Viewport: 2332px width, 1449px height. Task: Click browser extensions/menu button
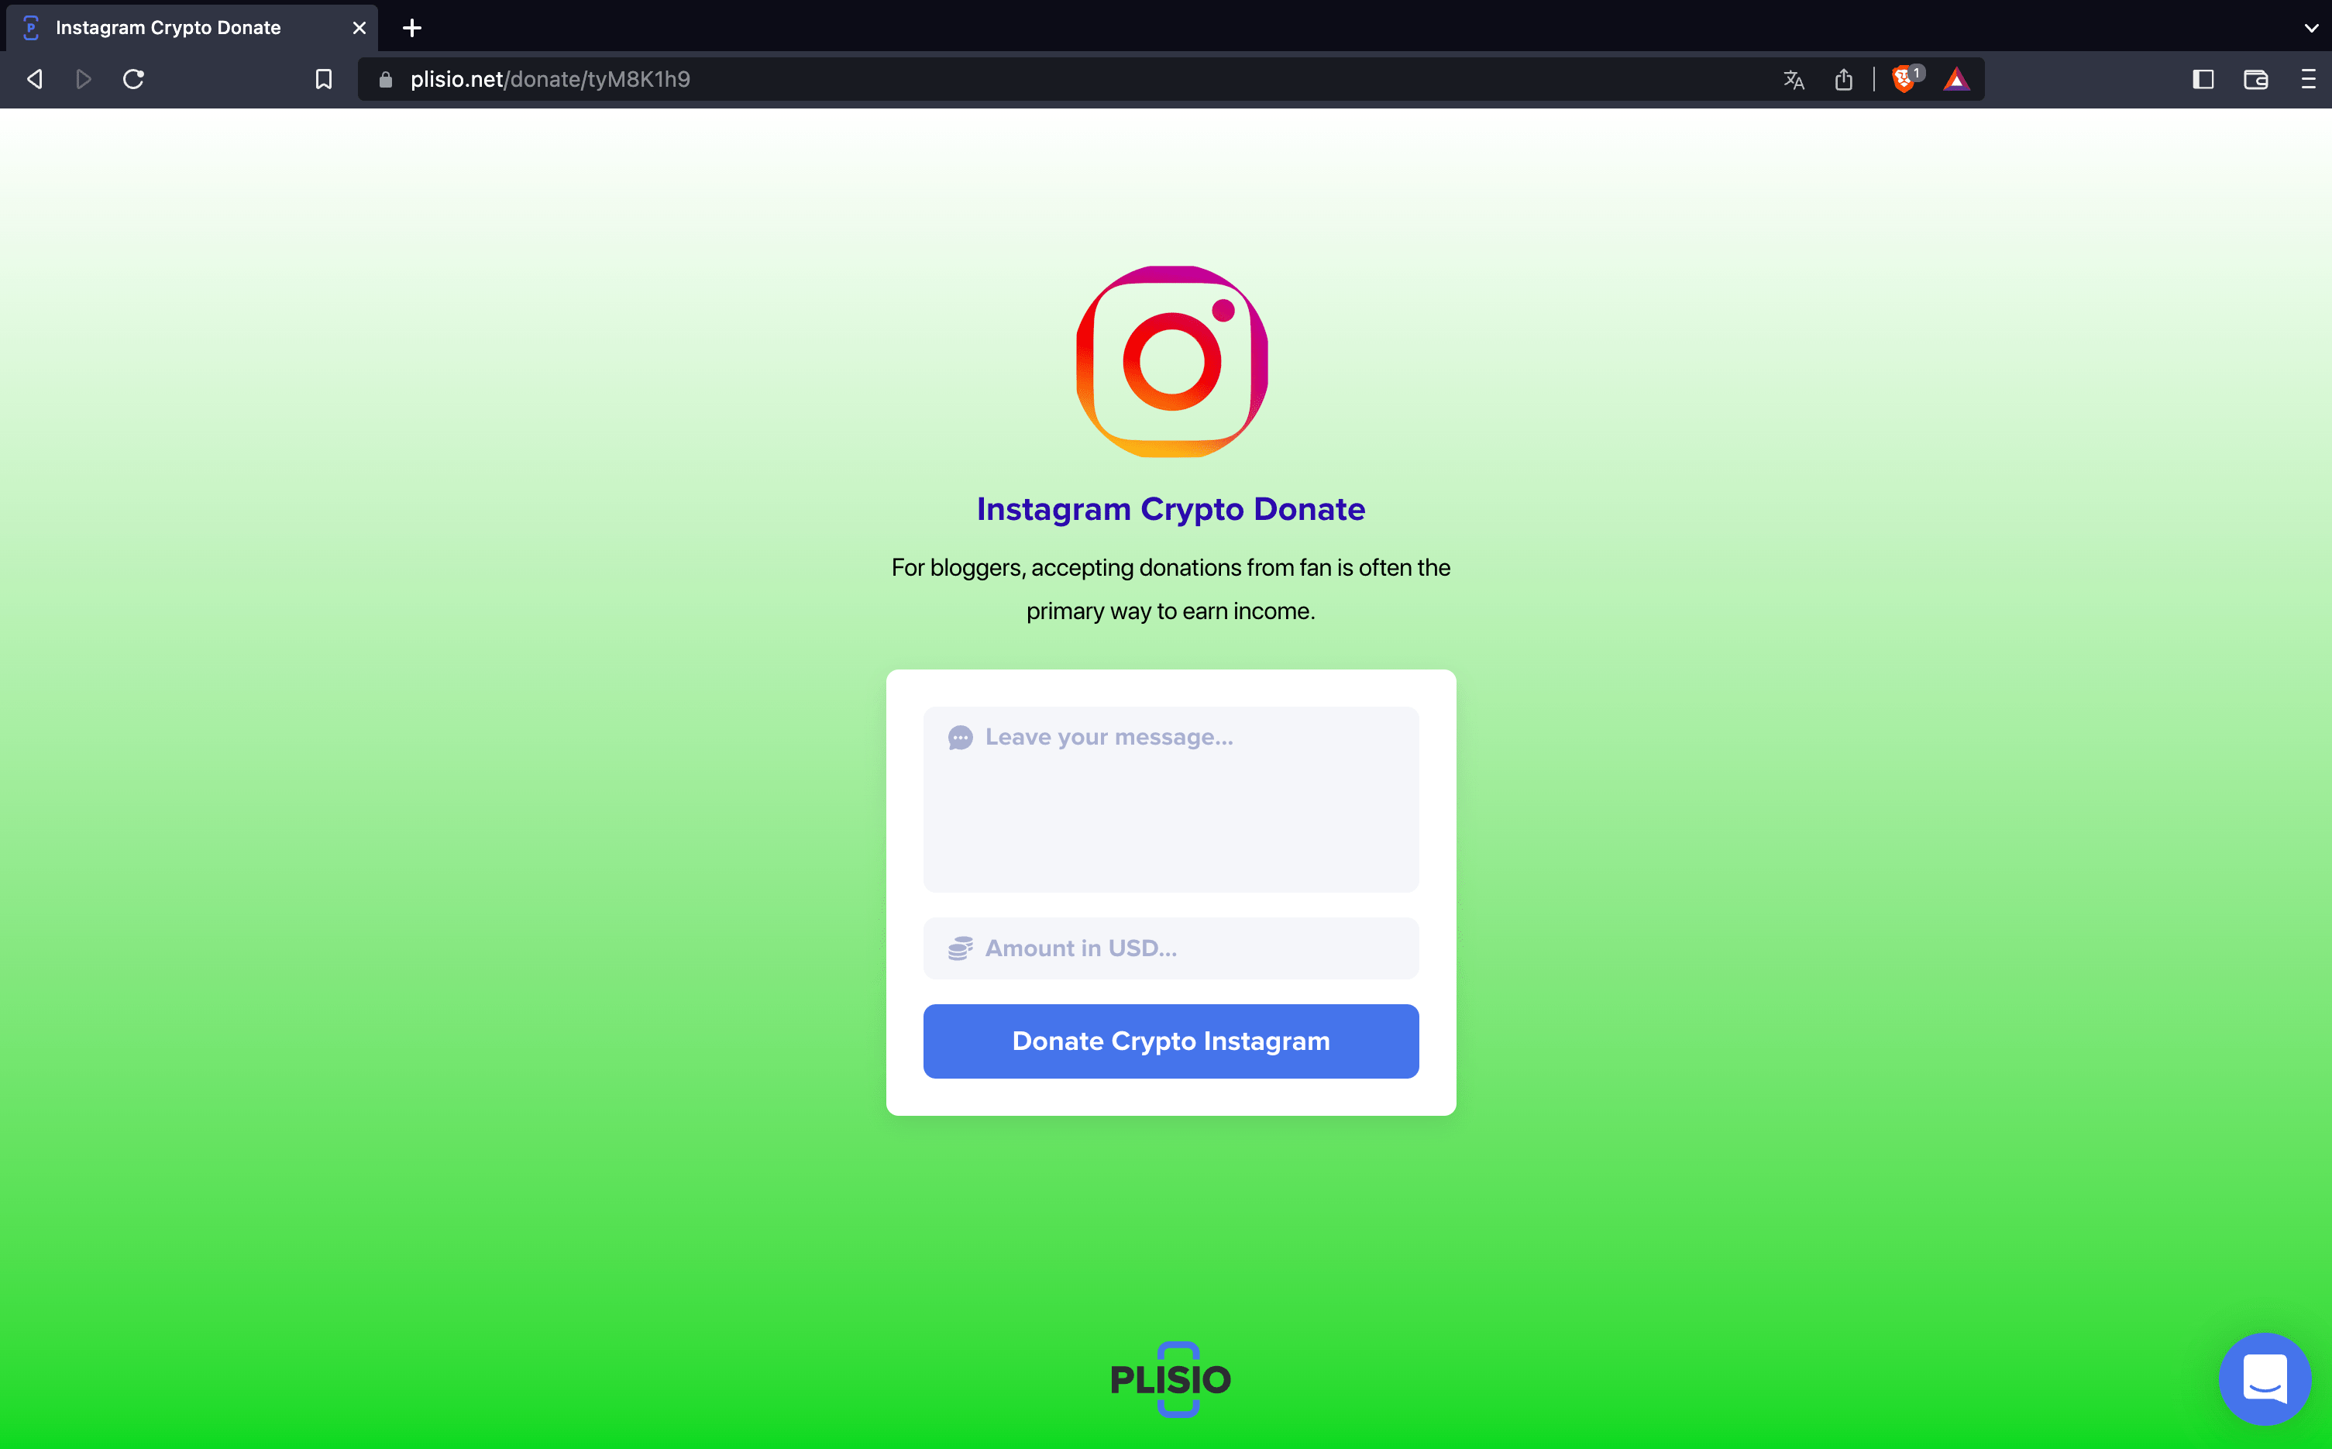tap(2309, 78)
